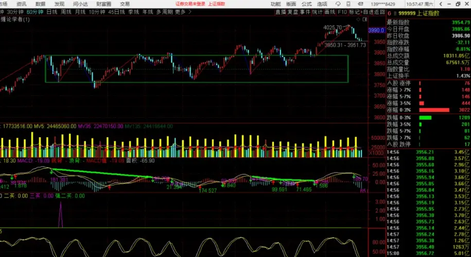
Task: Open the 问小达 menu
Action: (80, 4)
